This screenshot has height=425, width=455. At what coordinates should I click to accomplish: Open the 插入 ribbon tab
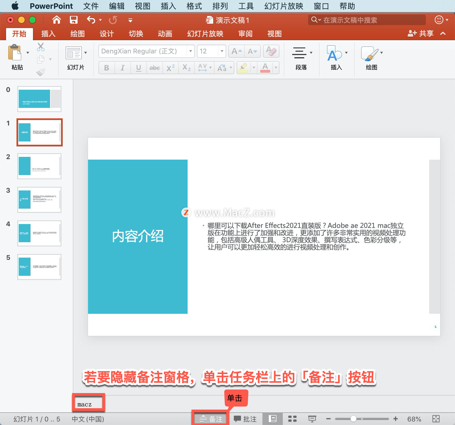tap(48, 34)
